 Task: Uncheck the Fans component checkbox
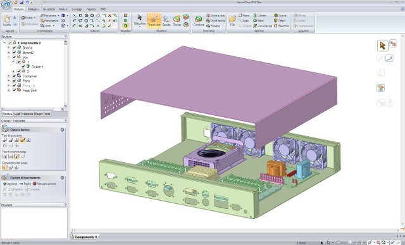tap(15, 80)
